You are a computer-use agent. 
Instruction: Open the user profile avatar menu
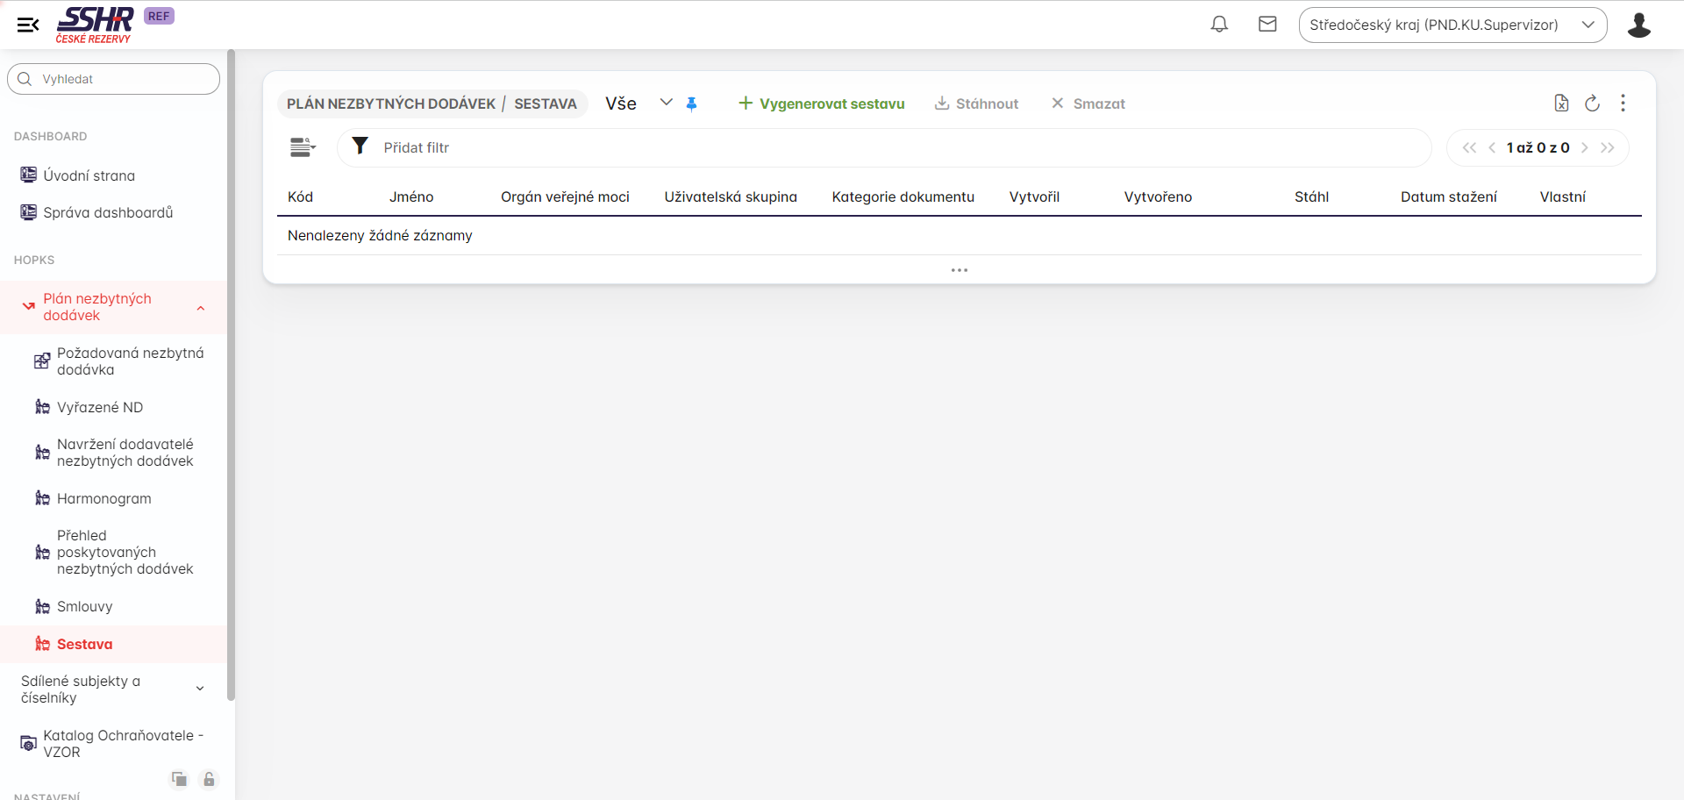tap(1638, 25)
